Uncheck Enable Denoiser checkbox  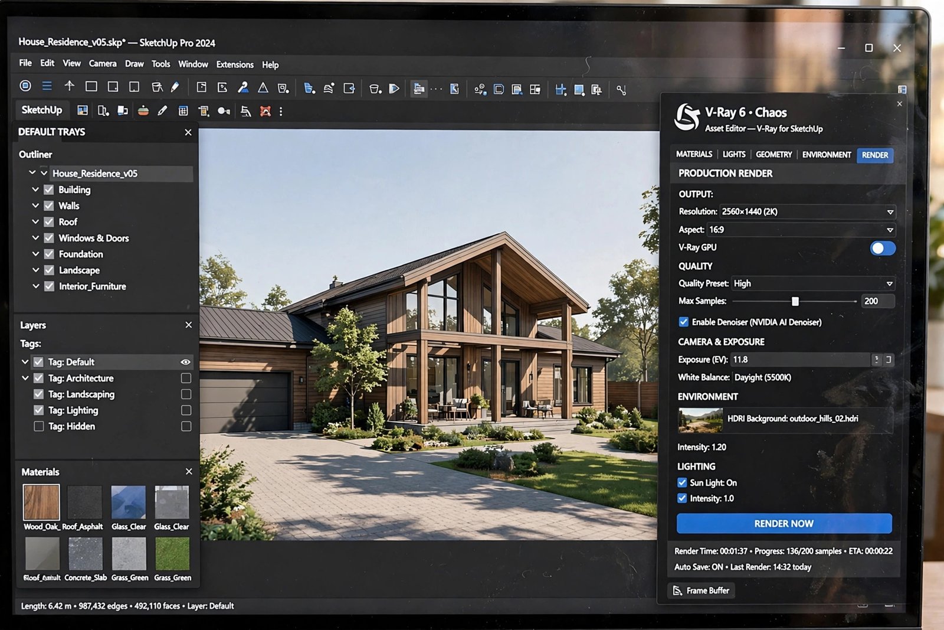point(684,322)
